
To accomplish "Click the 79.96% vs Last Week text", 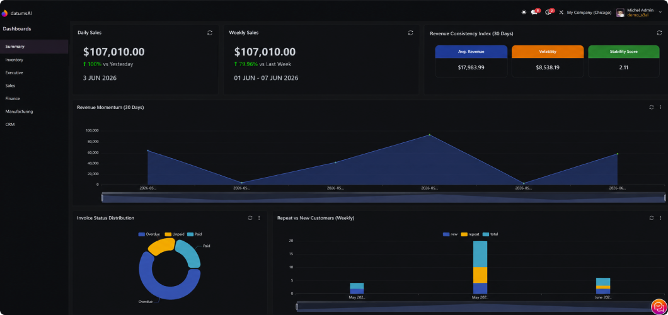I will tap(263, 64).
